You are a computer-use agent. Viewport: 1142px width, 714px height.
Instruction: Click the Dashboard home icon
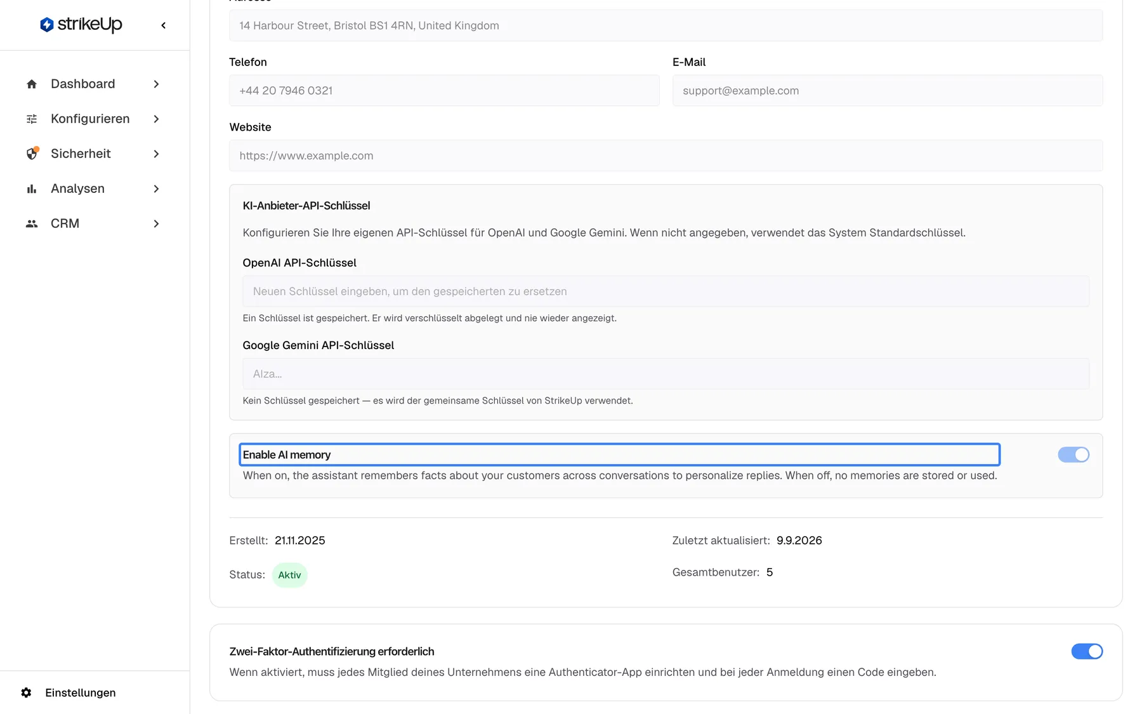click(32, 84)
